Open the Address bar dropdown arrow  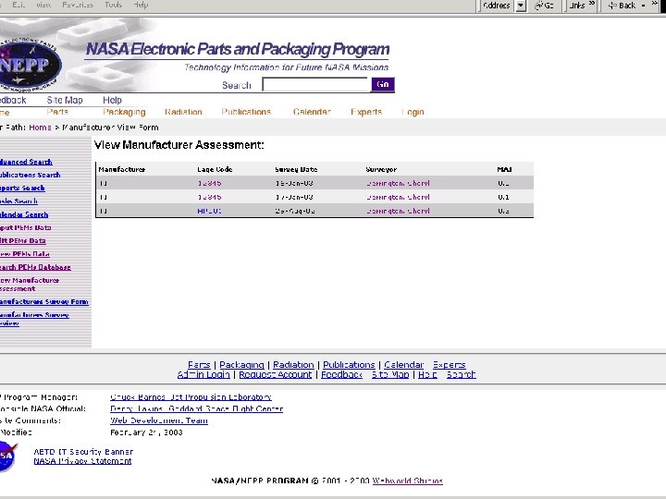pos(521,6)
